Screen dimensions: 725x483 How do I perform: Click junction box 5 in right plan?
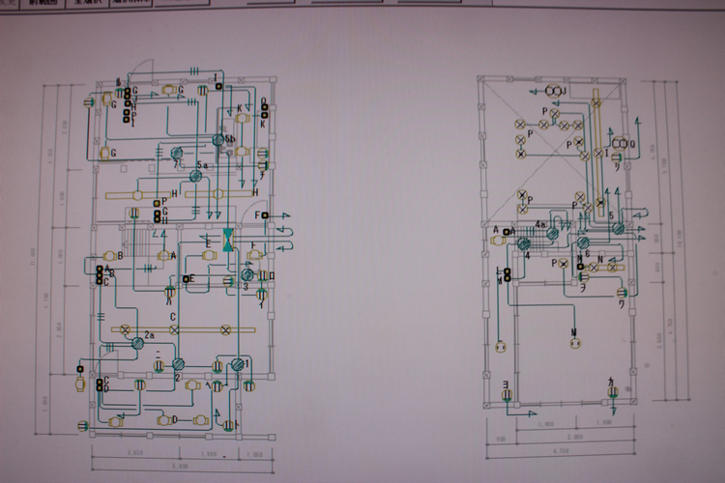618,228
